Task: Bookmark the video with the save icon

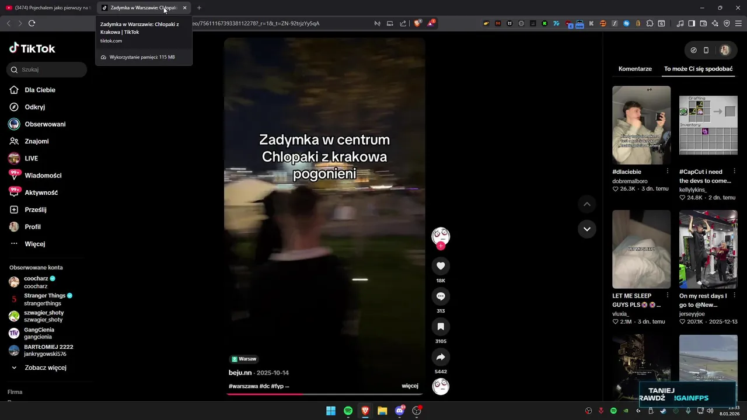Action: (x=441, y=327)
